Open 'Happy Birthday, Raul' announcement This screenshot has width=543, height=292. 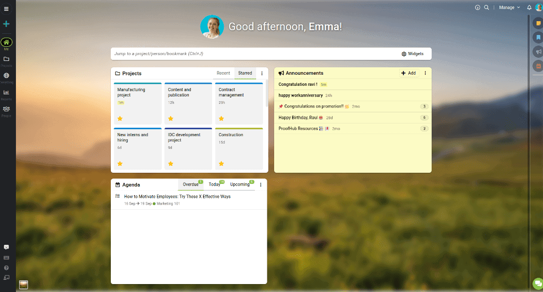click(298, 118)
